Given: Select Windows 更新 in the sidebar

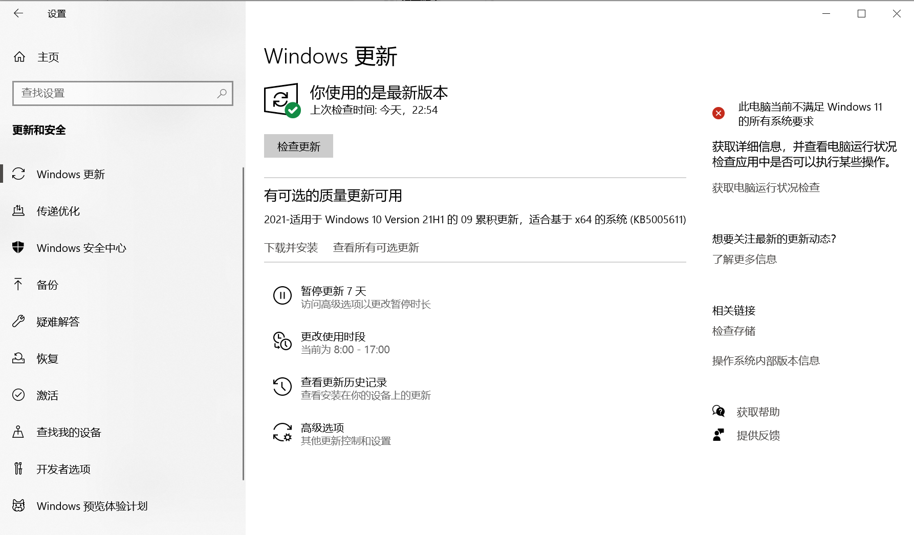Looking at the screenshot, I should click(x=71, y=174).
